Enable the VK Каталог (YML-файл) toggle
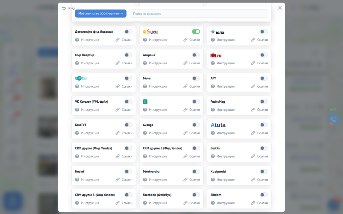The image size is (343, 214). coord(128,102)
